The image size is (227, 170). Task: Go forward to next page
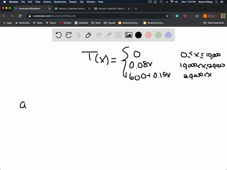coord(12,16)
